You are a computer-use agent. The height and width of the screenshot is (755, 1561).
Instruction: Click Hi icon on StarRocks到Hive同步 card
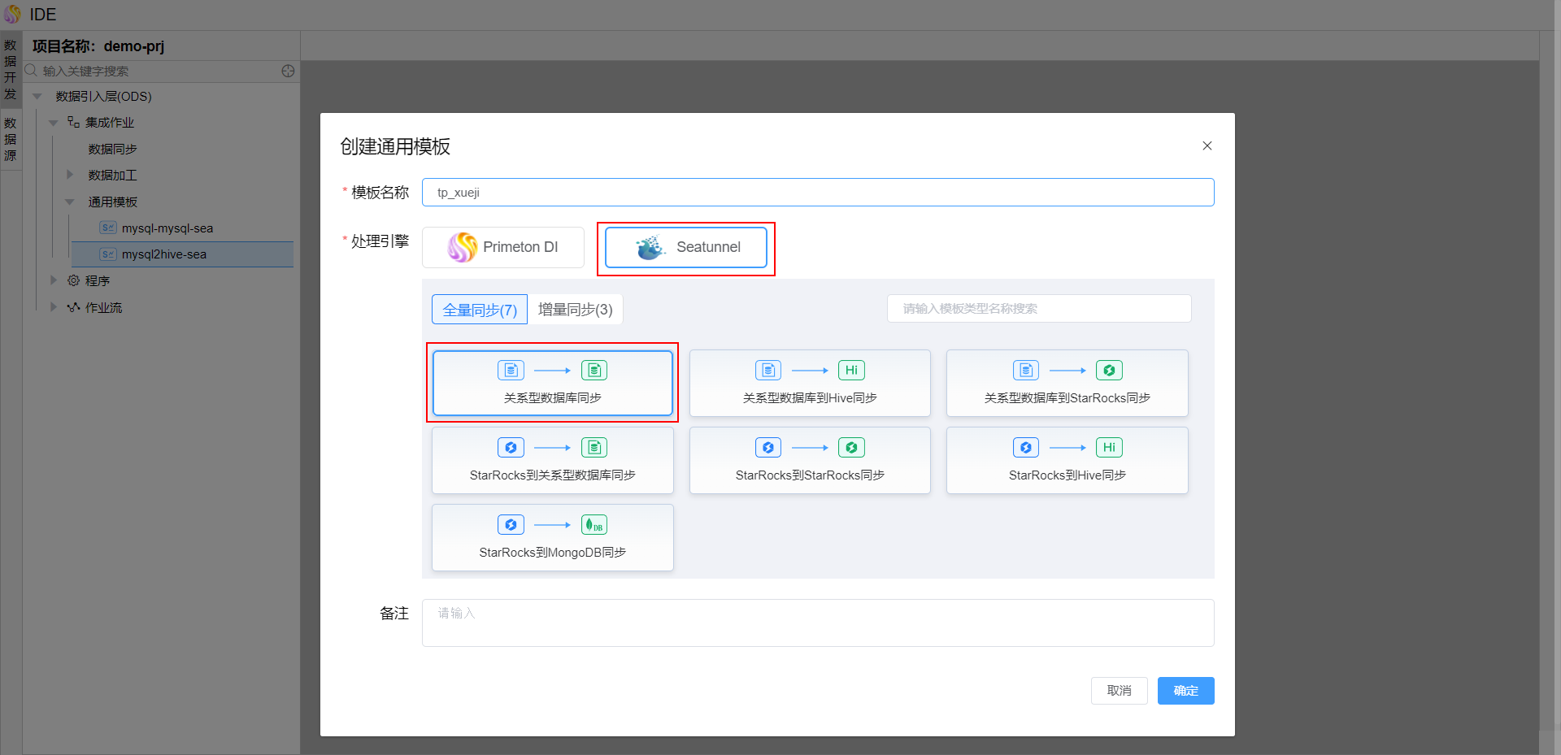(x=1109, y=448)
